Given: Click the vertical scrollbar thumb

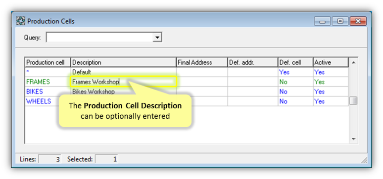Looking at the screenshot, I should click(353, 100).
